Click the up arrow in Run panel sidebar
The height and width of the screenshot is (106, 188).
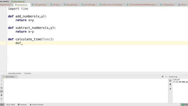1,80
